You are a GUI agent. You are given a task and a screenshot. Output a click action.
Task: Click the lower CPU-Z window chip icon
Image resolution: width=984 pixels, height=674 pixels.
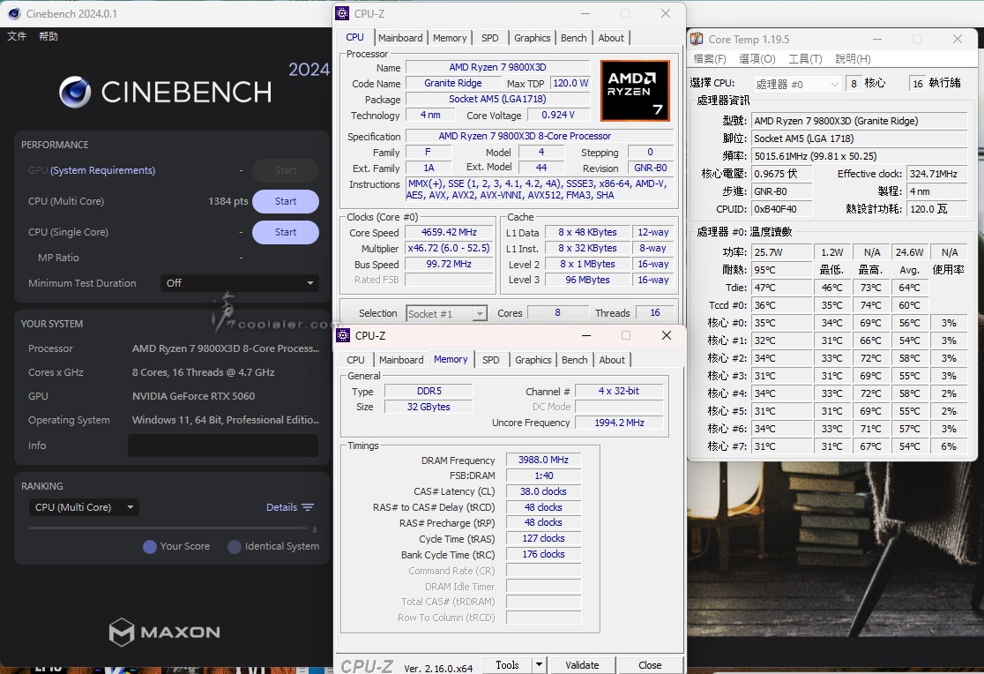click(344, 335)
